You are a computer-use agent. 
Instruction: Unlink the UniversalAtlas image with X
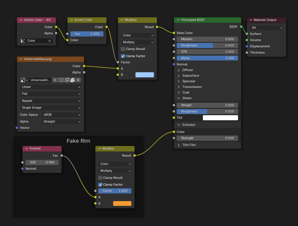point(78,80)
